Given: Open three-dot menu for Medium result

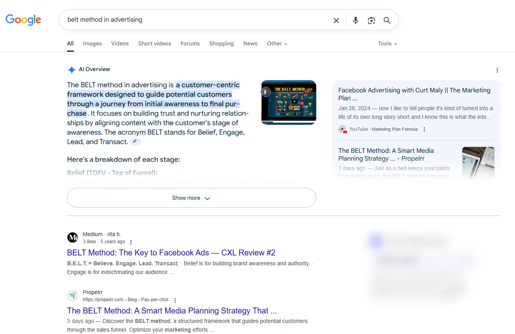Looking at the screenshot, I should 131,242.
